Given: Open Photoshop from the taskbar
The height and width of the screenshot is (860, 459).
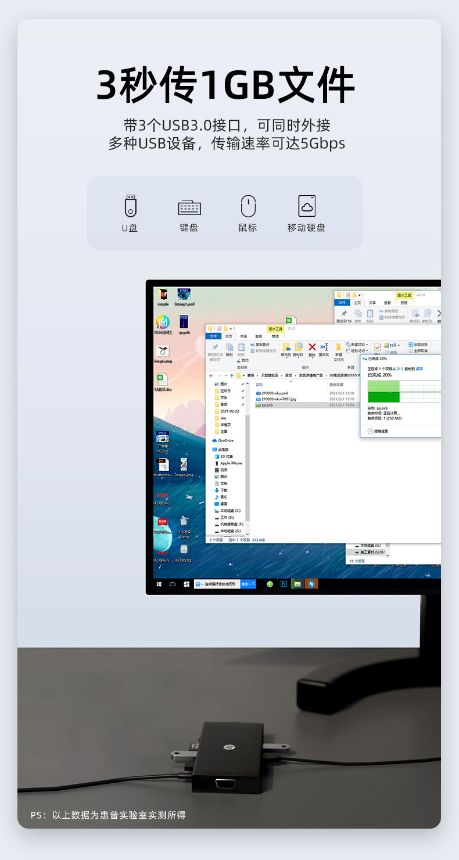Looking at the screenshot, I should coord(284,584).
